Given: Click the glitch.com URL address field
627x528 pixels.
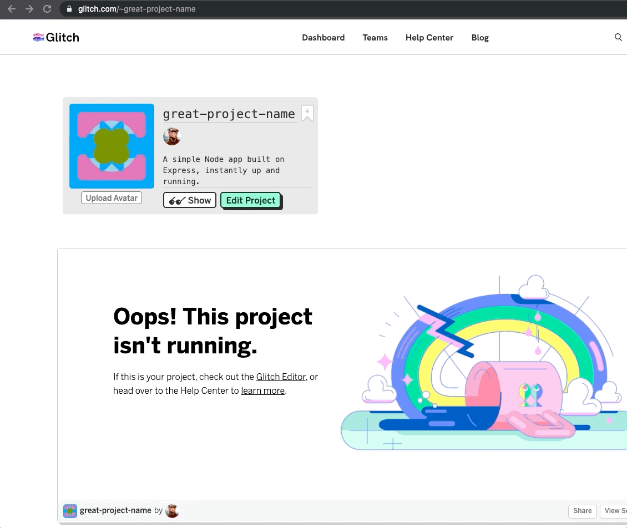Looking at the screenshot, I should [x=344, y=9].
